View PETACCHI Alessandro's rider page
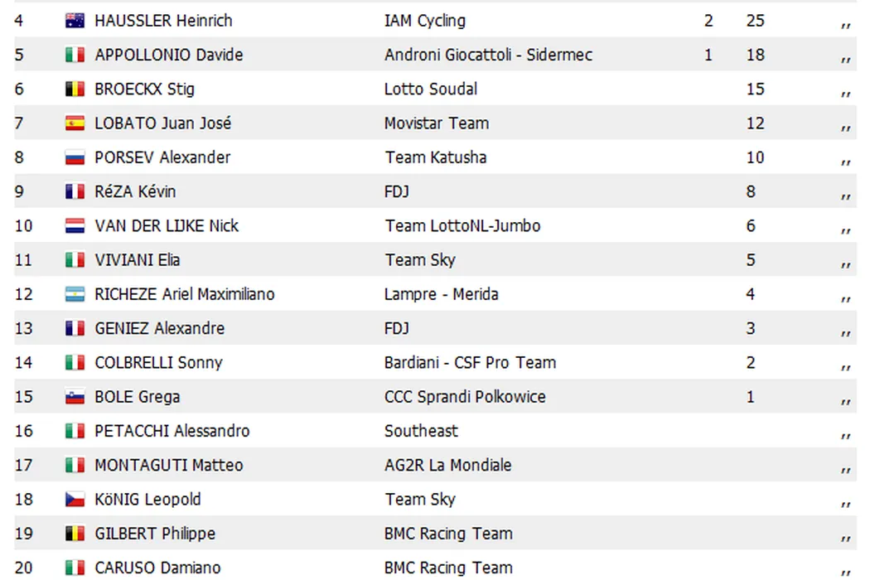This screenshot has height=580, width=870. click(x=172, y=431)
